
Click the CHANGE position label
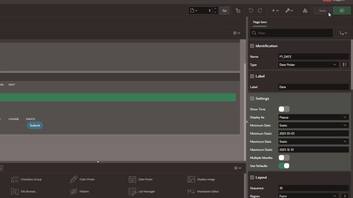point(14,119)
